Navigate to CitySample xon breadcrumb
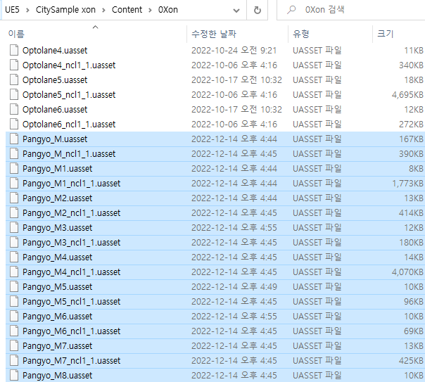425x382 pixels. 65,10
